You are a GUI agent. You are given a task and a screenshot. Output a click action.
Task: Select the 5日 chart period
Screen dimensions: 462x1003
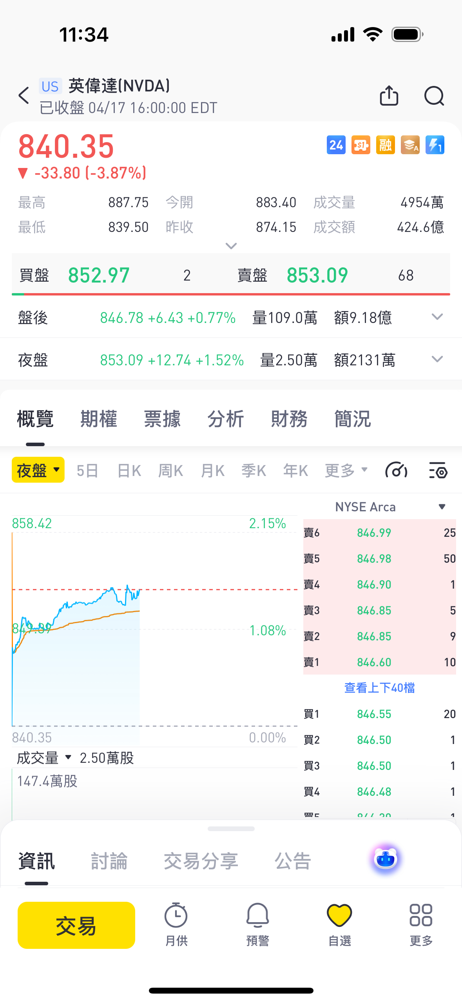(x=87, y=470)
